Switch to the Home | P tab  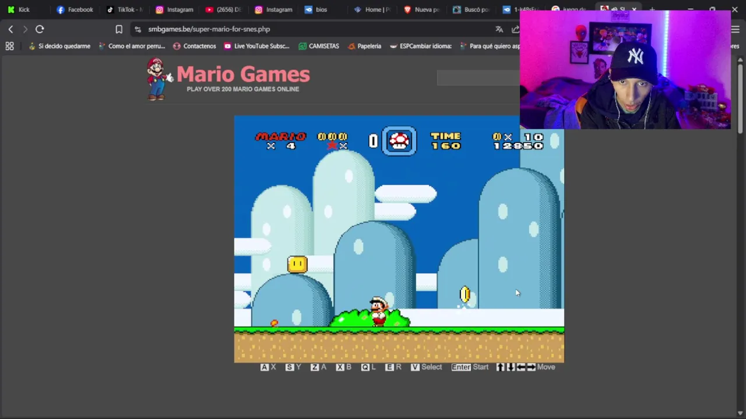click(372, 9)
